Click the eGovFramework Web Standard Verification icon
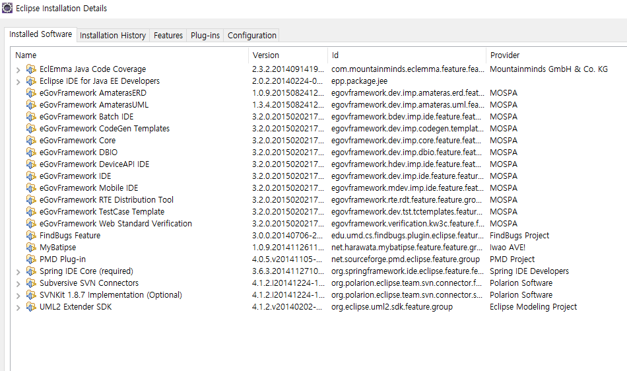Screen dimensions: 627x371 [x=31, y=224]
